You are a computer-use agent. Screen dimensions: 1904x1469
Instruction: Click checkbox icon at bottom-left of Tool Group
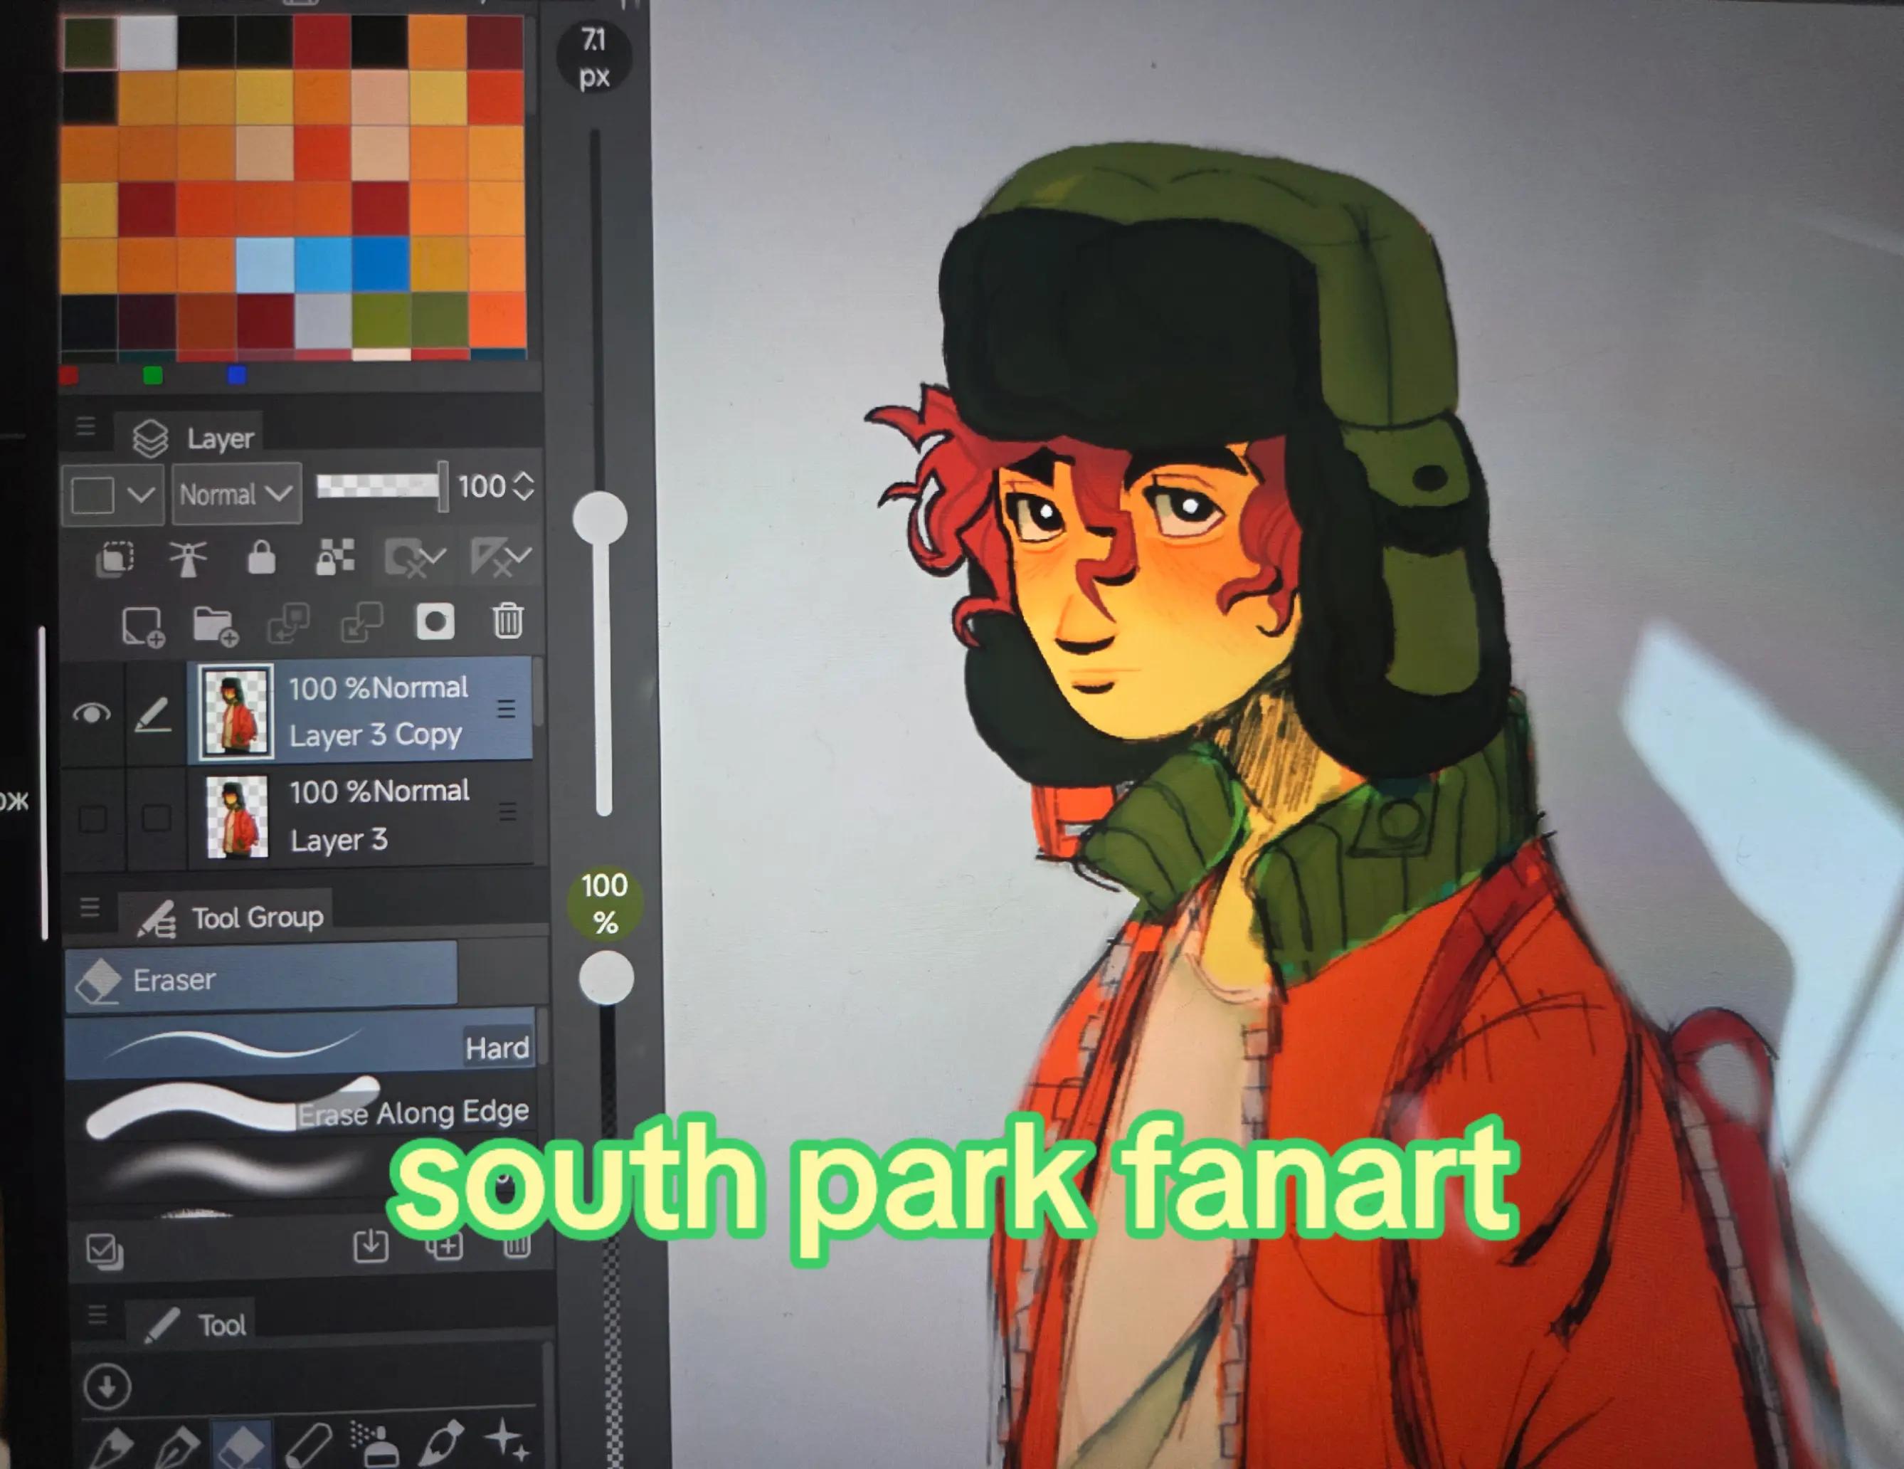105,1252
